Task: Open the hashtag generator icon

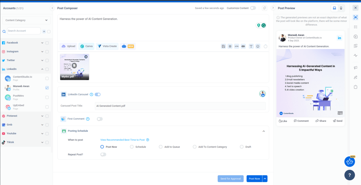Action: (x=230, y=46)
